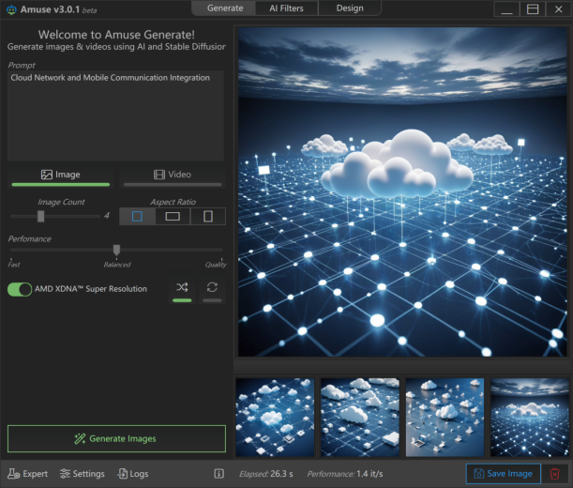Delete image with red trash icon

555,474
